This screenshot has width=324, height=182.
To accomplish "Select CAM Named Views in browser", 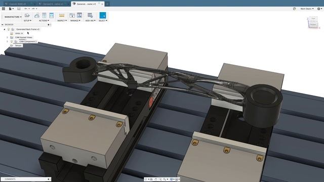I will tap(24, 37).
